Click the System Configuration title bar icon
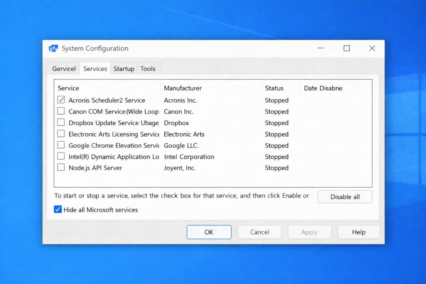The height and width of the screenshot is (284, 426). [53, 49]
